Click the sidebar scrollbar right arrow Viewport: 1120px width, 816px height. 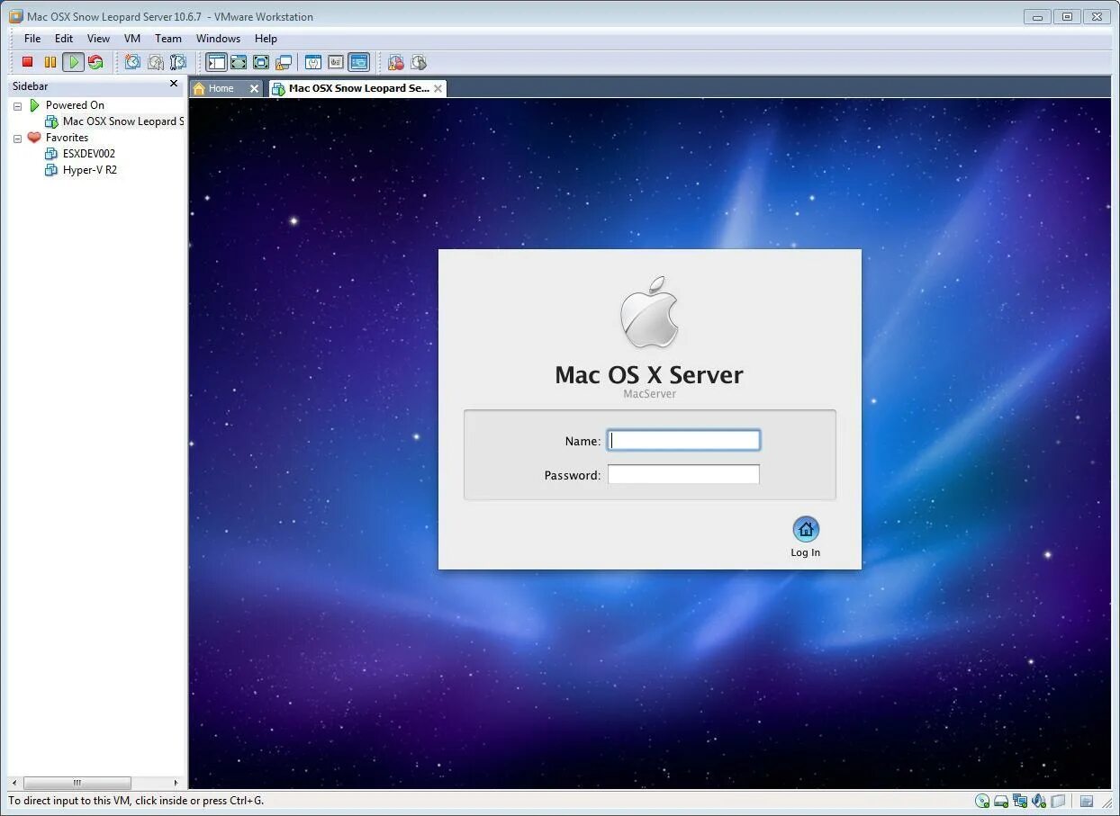(176, 783)
